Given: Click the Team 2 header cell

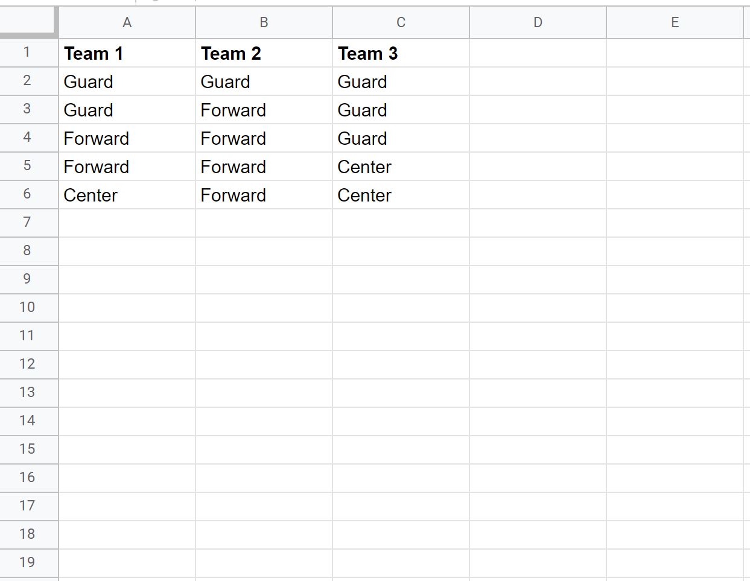Looking at the screenshot, I should point(264,53).
